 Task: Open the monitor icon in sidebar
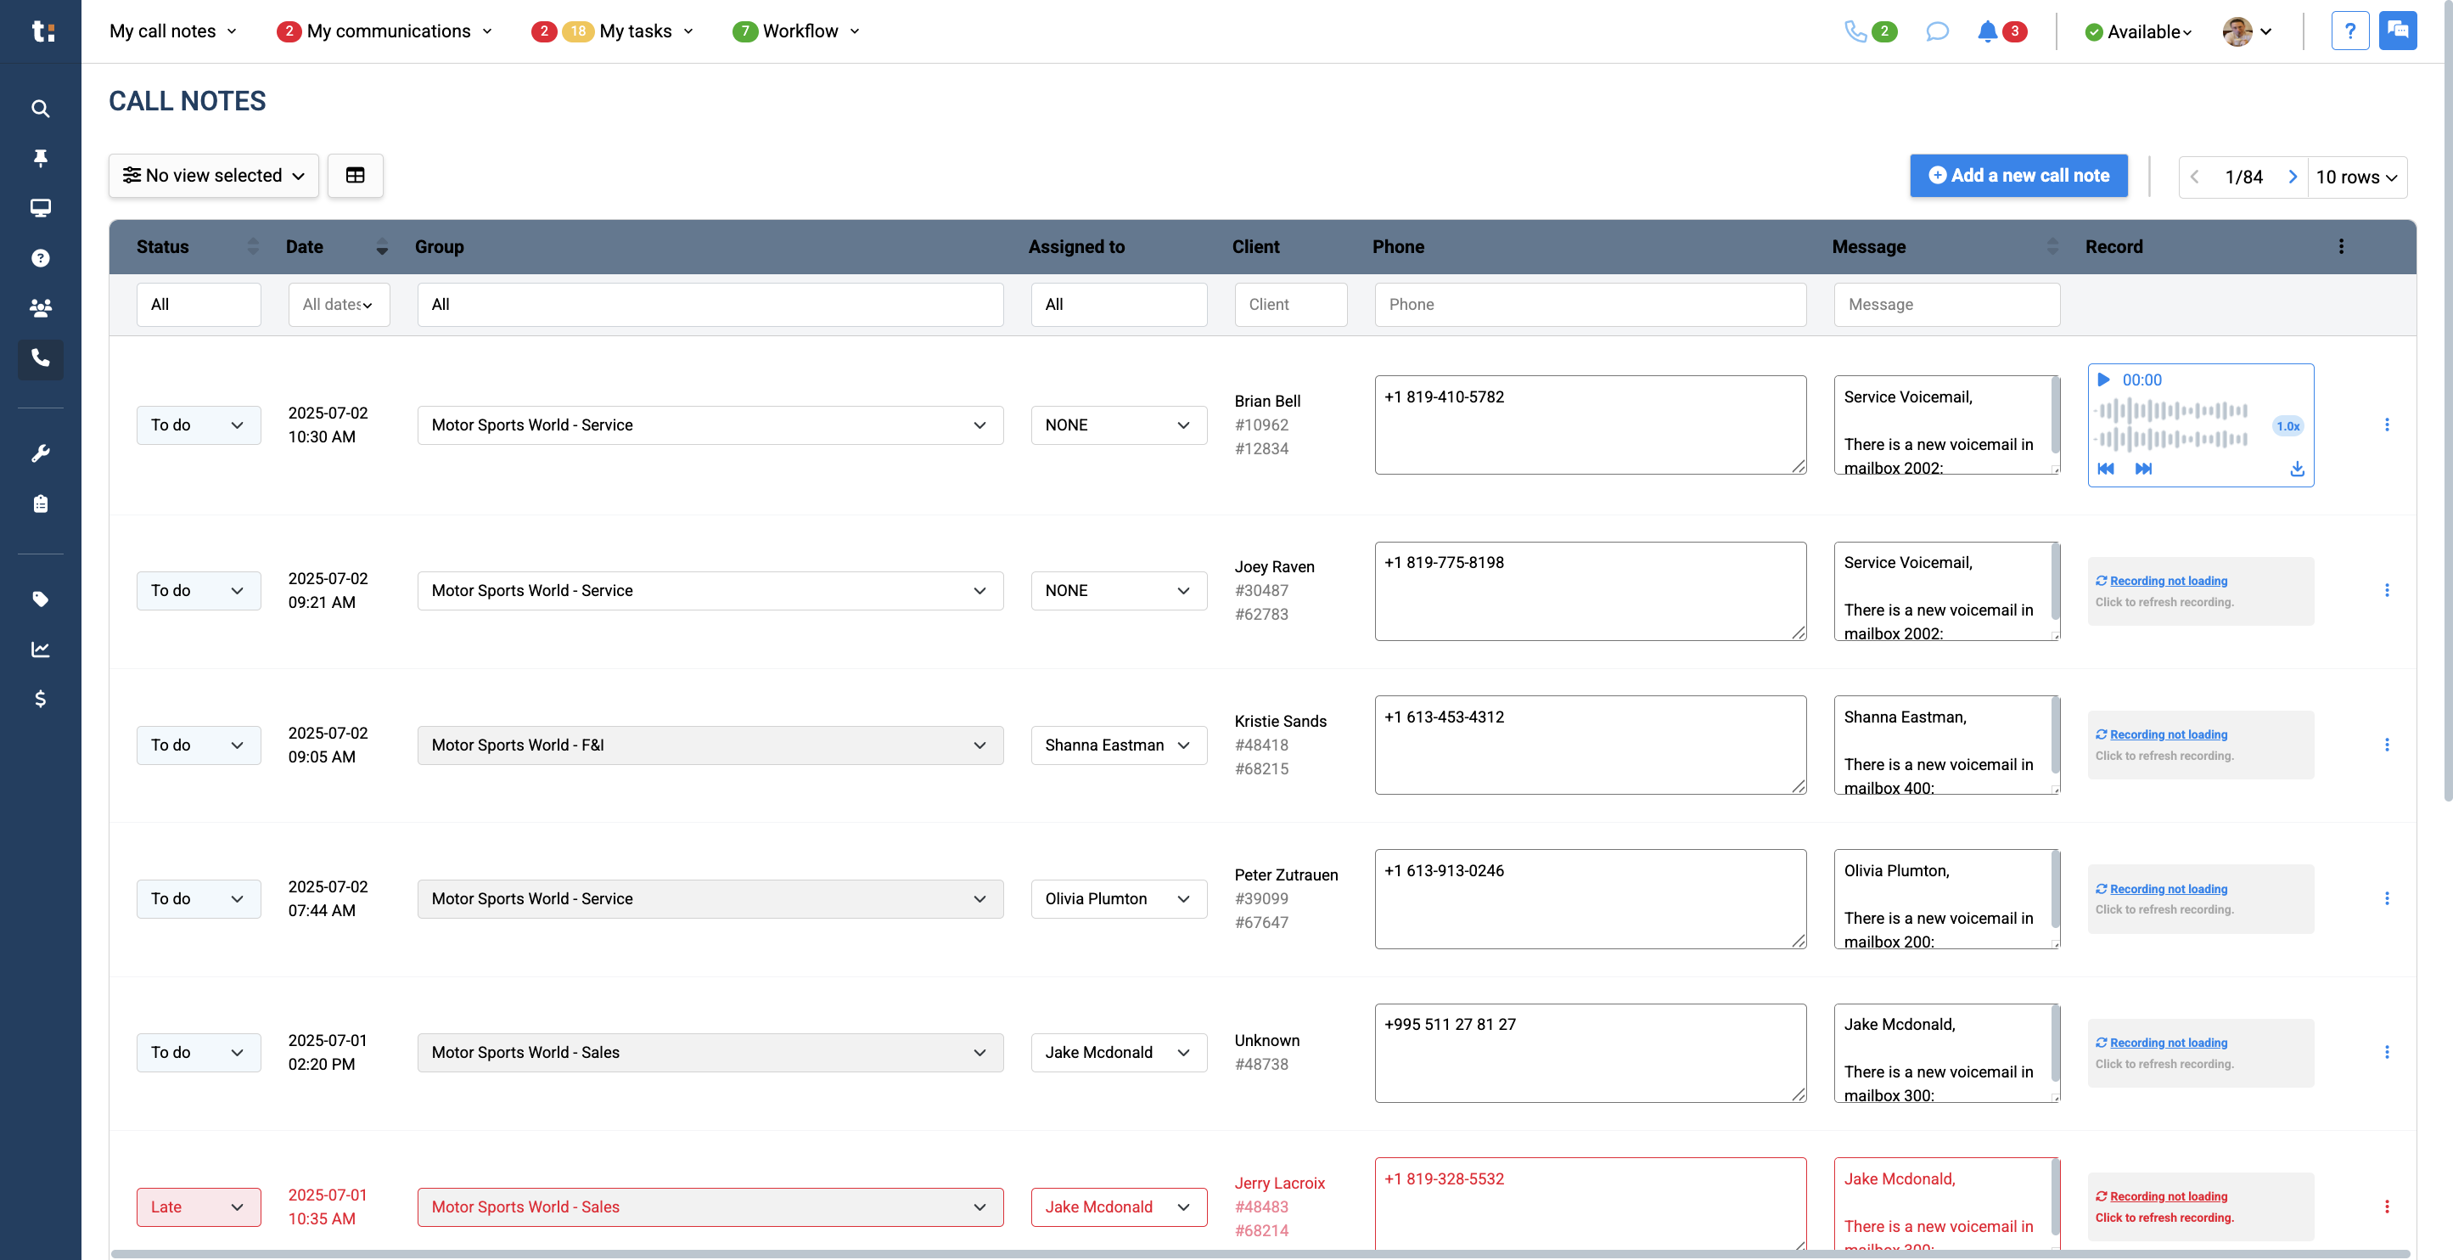pos(40,208)
